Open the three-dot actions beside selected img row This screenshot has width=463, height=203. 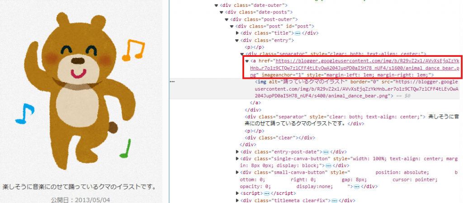click(172, 81)
